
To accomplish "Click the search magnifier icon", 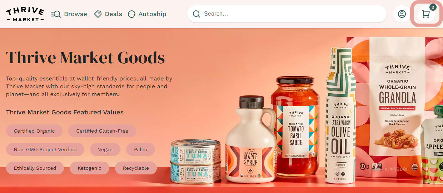I will [x=196, y=14].
